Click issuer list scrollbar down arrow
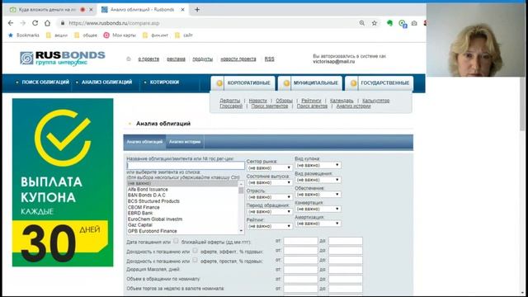Image resolution: width=528 pixels, height=297 pixels. (x=241, y=231)
